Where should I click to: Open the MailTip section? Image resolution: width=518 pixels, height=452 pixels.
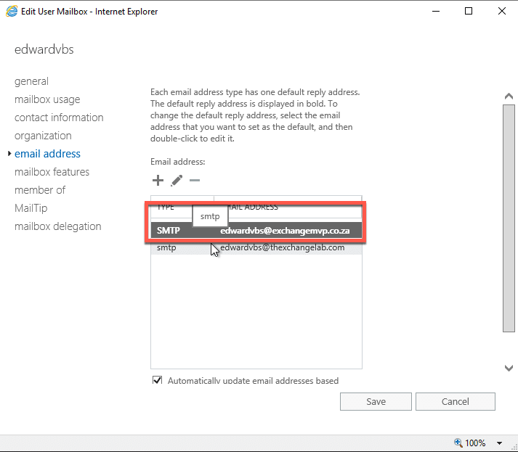[x=31, y=208]
